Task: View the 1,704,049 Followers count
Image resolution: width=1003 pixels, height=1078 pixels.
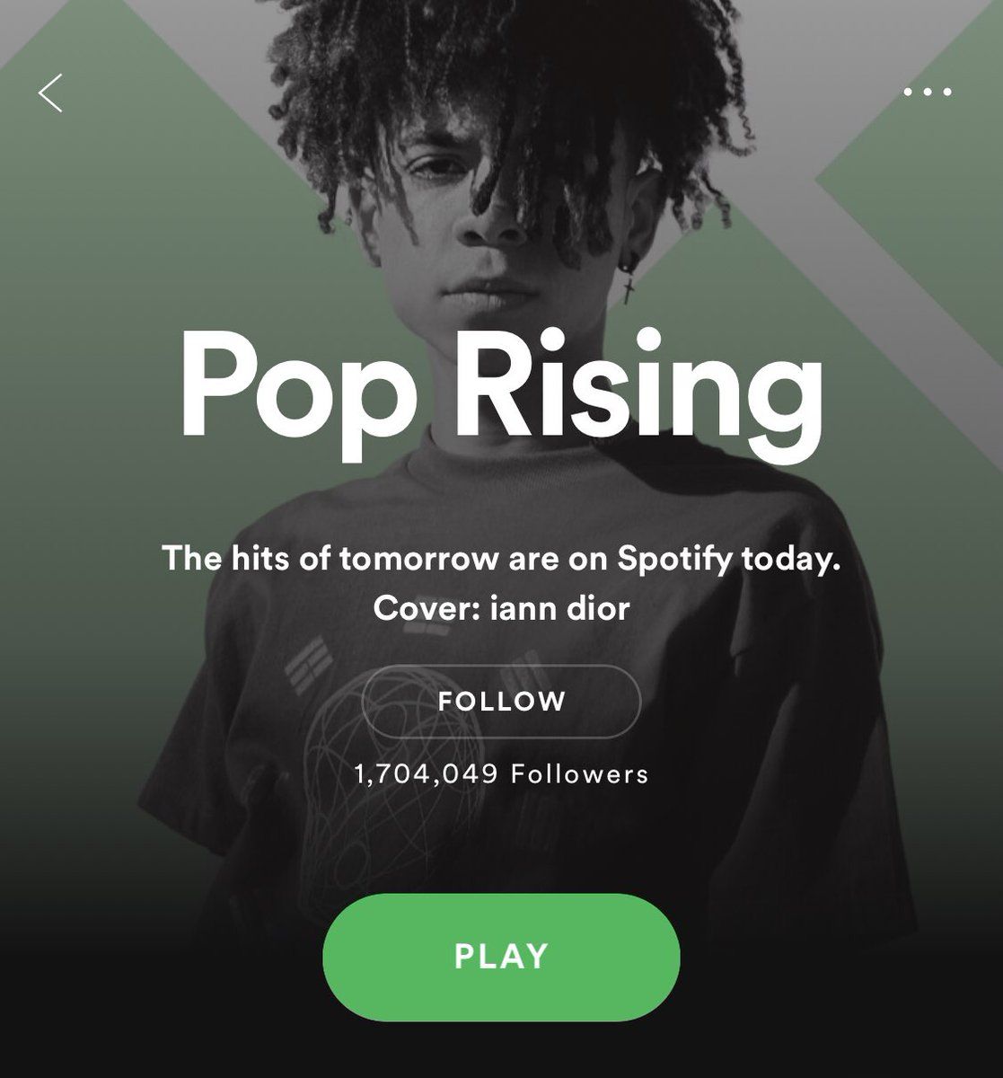Action: pyautogui.click(x=501, y=774)
